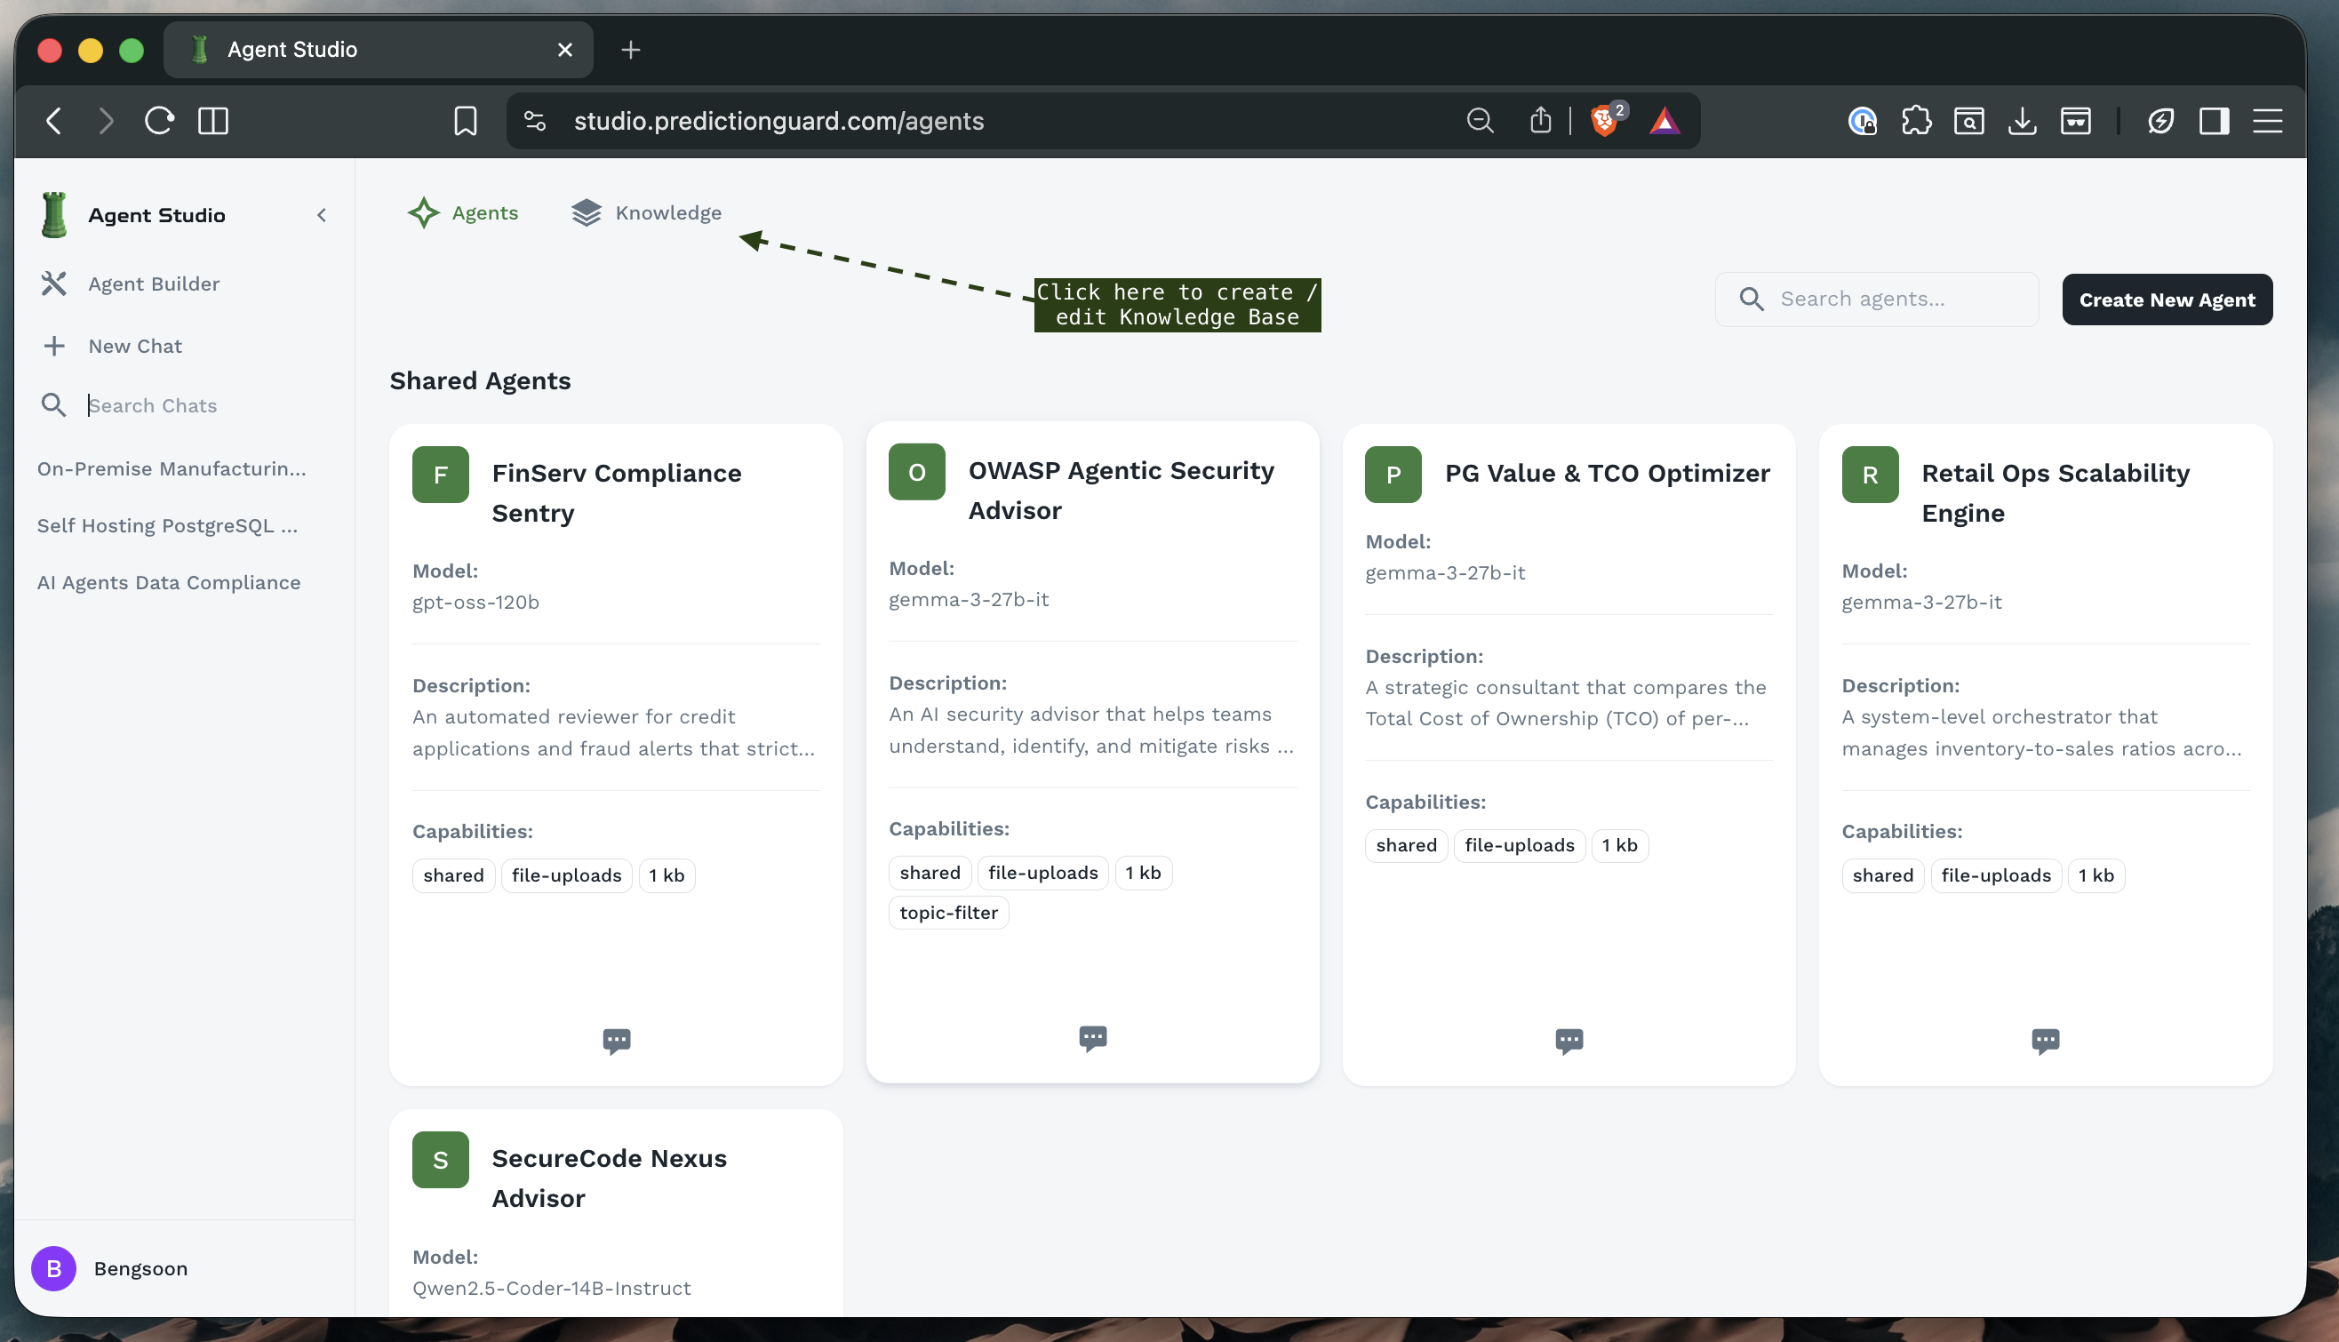This screenshot has width=2339, height=1342.
Task: Open the AI Agents Data Compliance chat
Action: (x=168, y=581)
